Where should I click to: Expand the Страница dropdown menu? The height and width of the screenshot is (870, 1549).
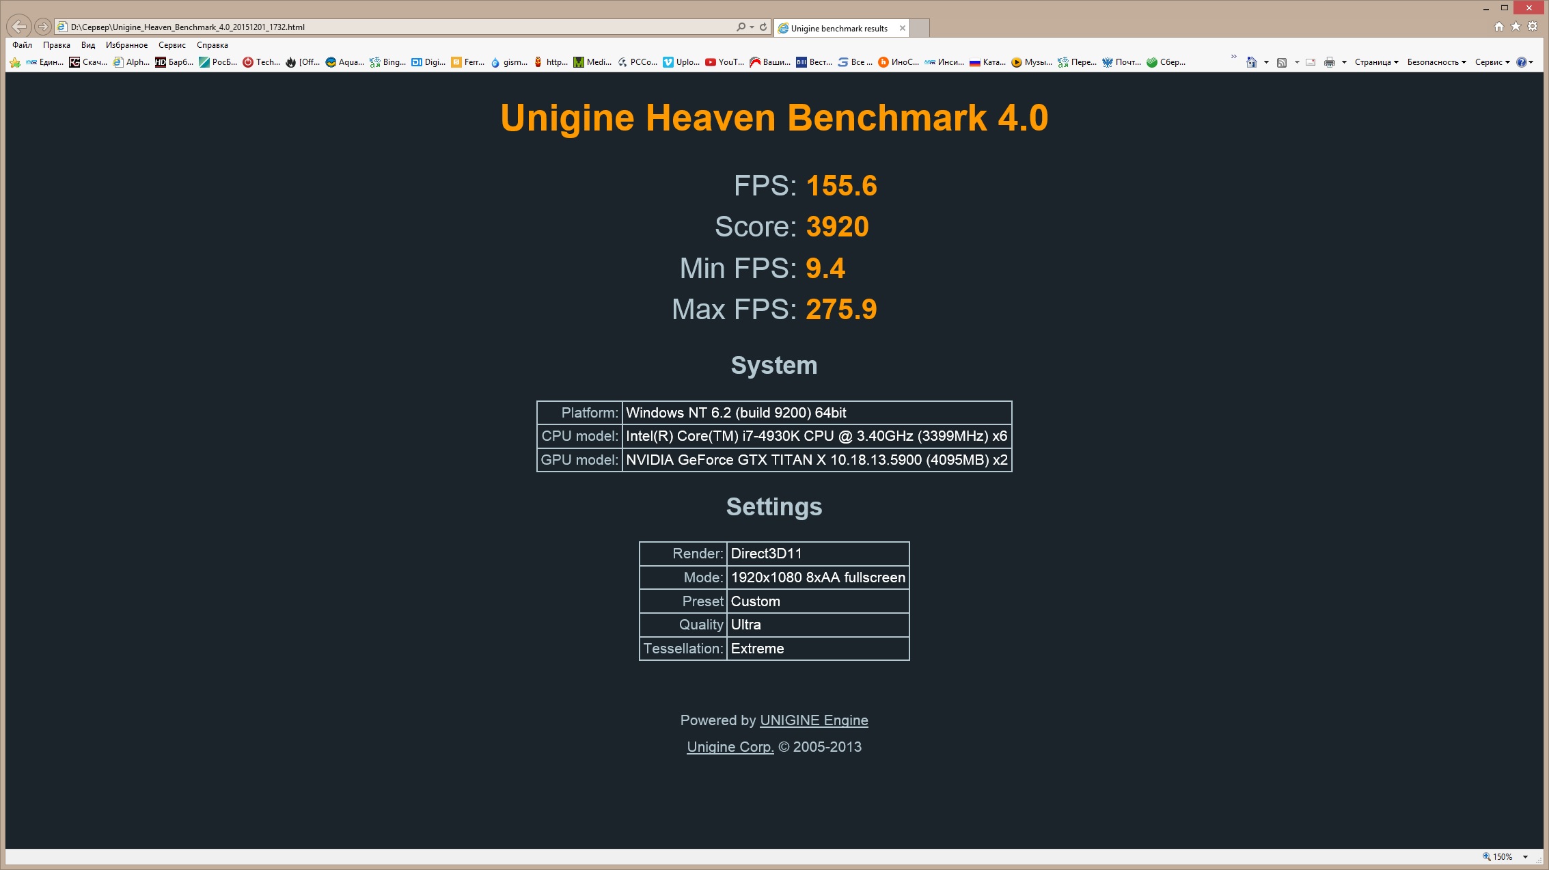pos(1376,62)
